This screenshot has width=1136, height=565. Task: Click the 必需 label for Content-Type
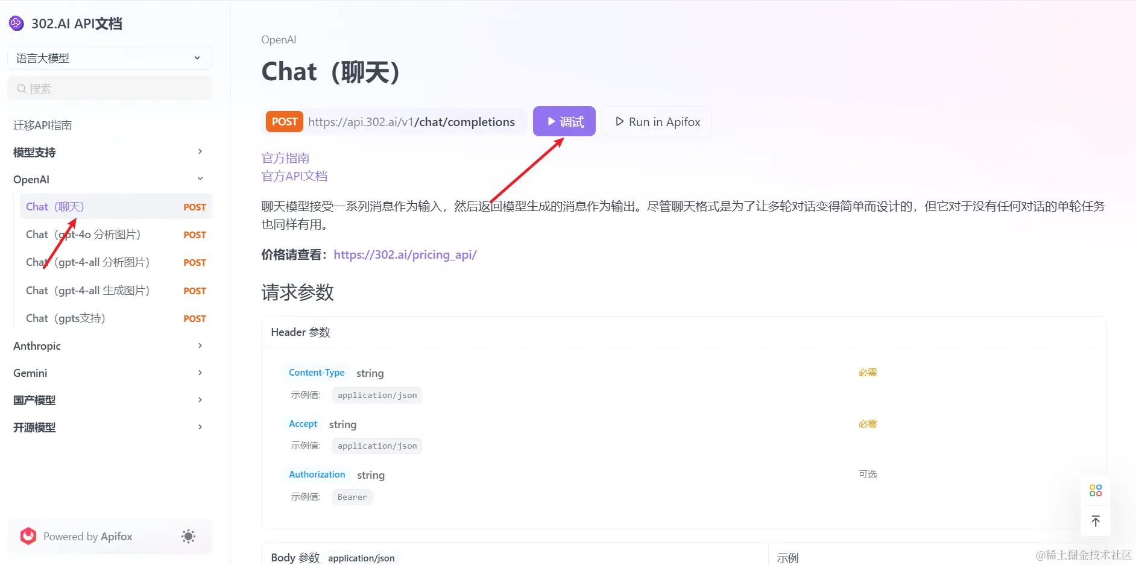pyautogui.click(x=868, y=373)
